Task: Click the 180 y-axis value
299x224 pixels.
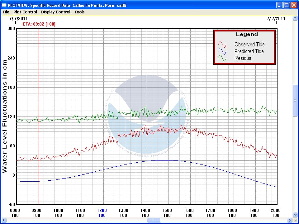Action: (11, 87)
